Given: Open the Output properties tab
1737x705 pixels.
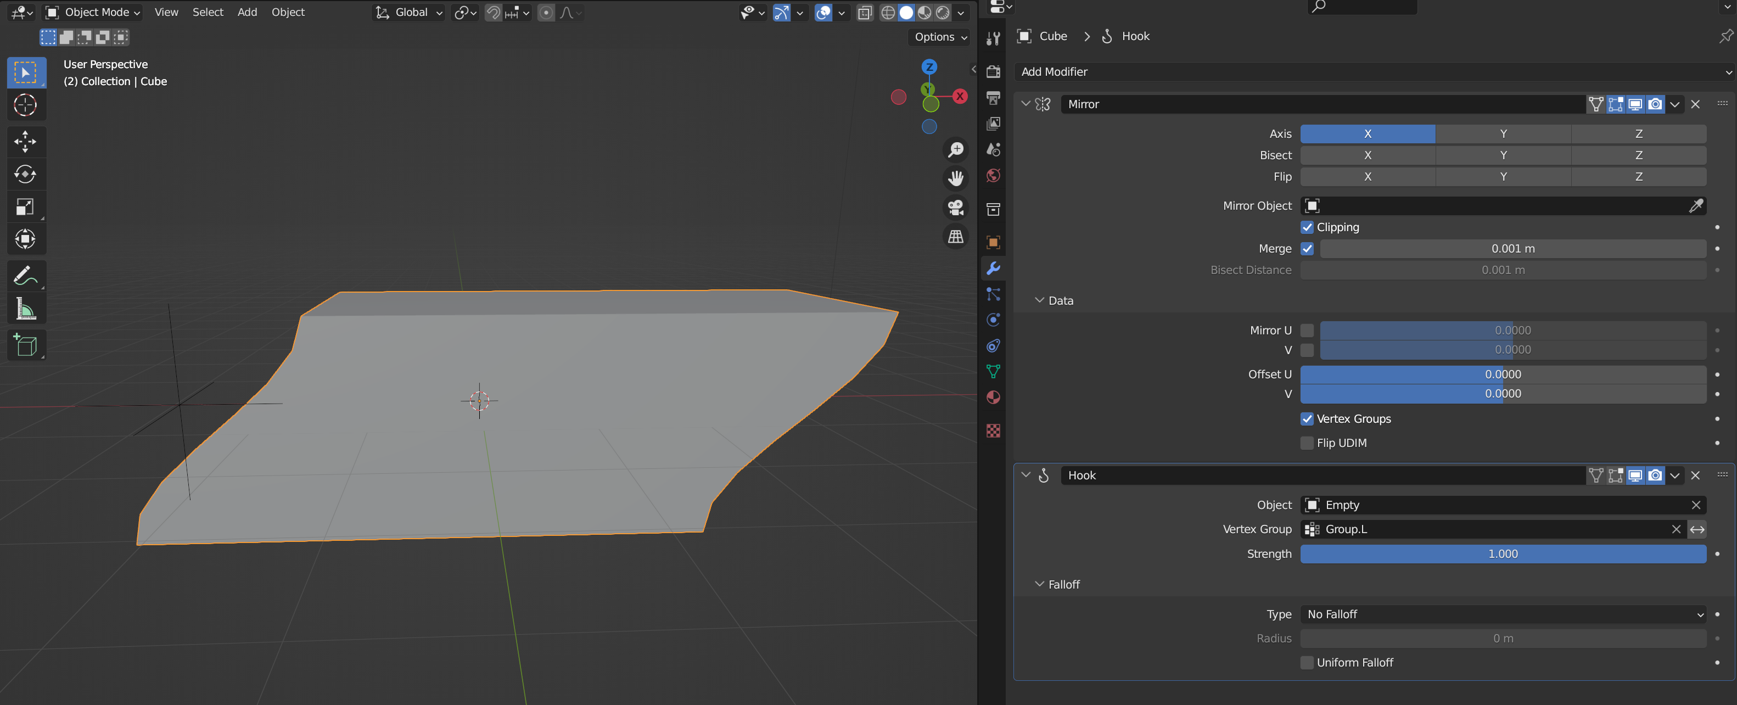Looking at the screenshot, I should tap(993, 98).
